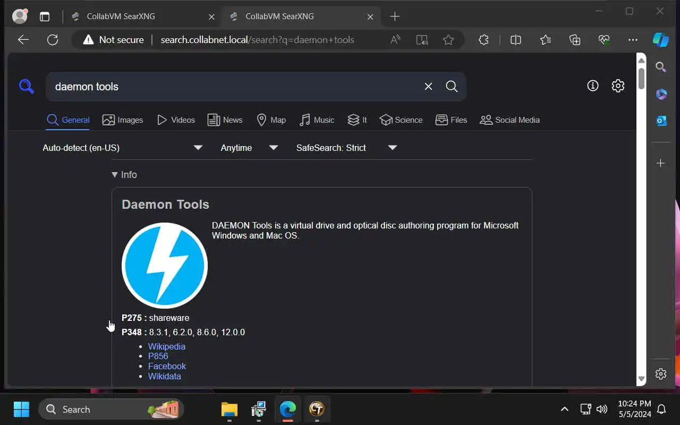Open a new browser tab

tap(395, 16)
